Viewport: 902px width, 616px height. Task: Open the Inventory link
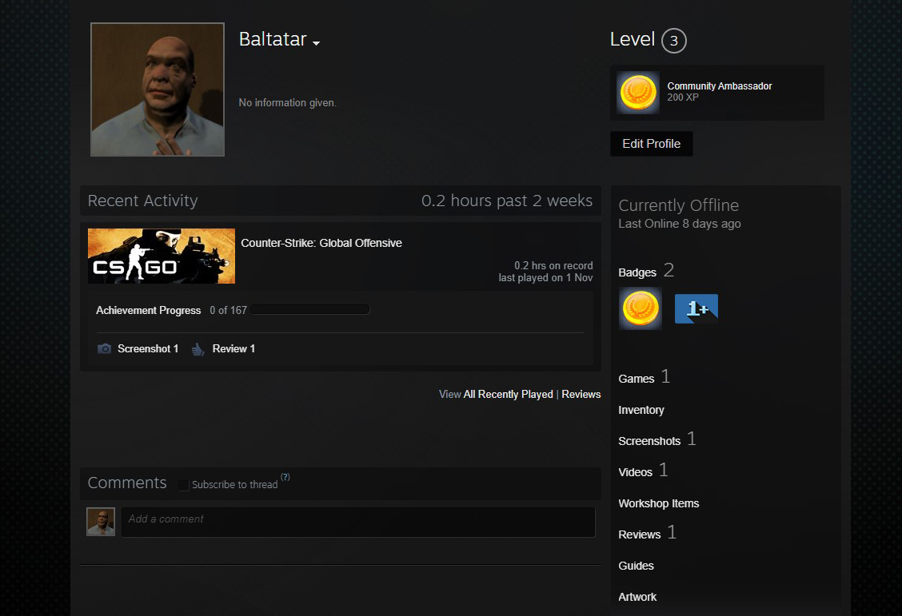(641, 411)
